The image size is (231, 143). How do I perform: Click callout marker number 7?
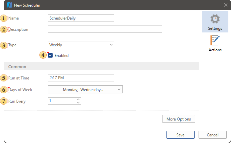[x=4, y=101]
